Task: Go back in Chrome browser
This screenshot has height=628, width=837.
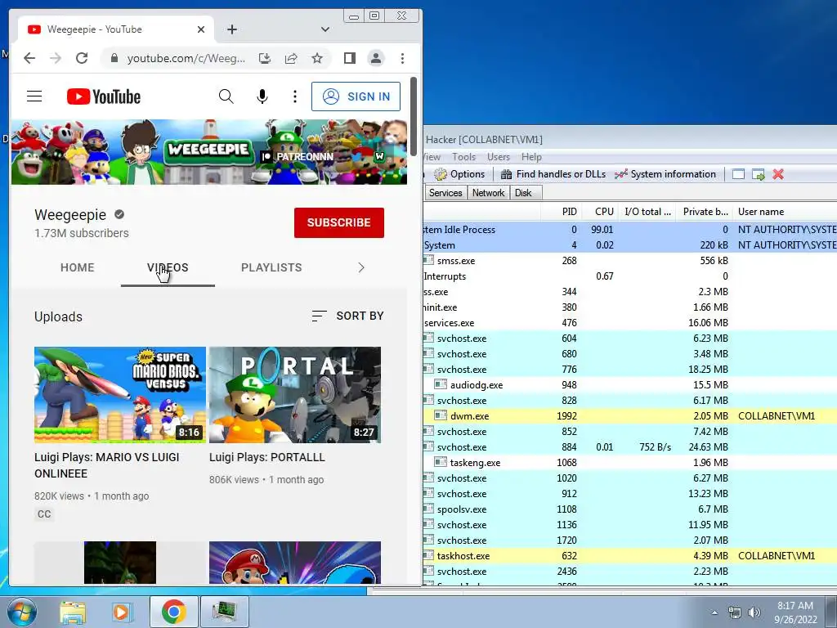Action: (x=29, y=58)
